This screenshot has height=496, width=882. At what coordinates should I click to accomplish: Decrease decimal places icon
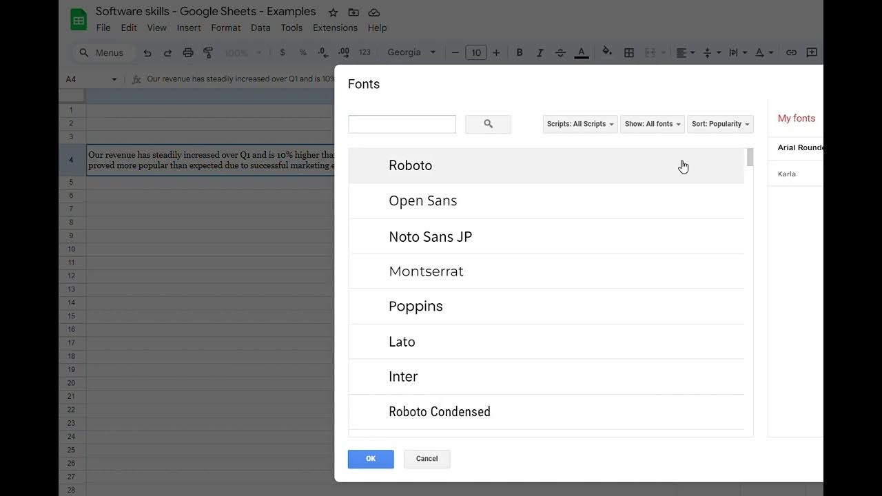click(323, 52)
